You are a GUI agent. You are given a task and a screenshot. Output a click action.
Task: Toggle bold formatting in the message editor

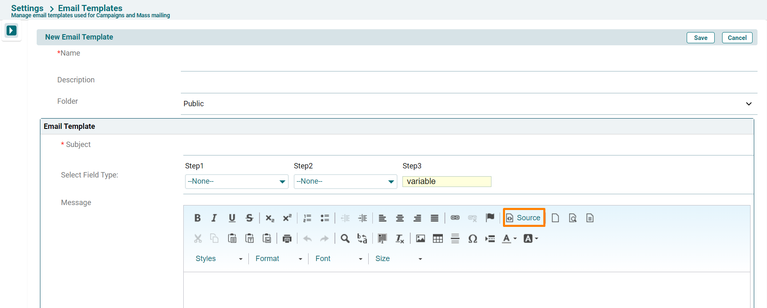pyautogui.click(x=197, y=218)
